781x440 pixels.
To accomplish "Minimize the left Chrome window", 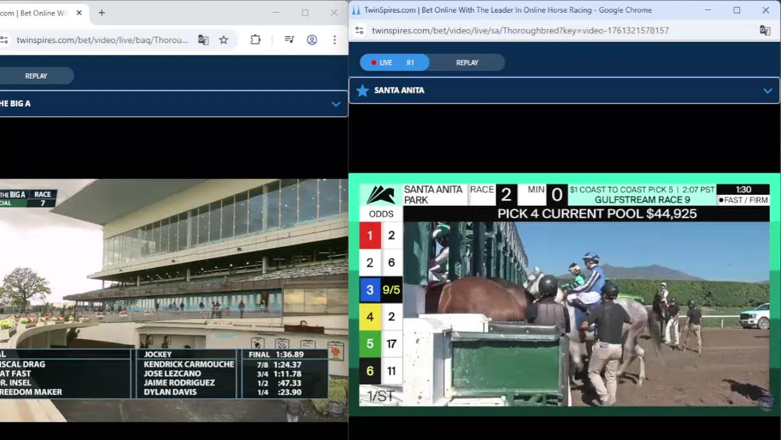I will click(x=276, y=13).
